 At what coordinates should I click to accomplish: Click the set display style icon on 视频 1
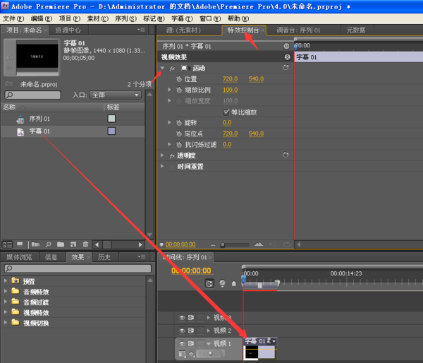pyautogui.click(x=182, y=354)
